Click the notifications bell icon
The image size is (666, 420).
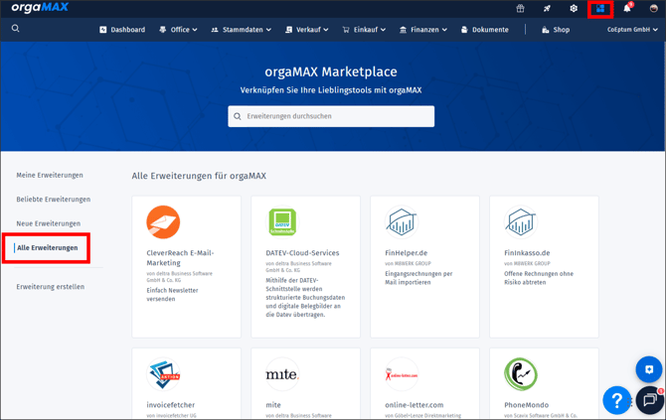pyautogui.click(x=626, y=9)
